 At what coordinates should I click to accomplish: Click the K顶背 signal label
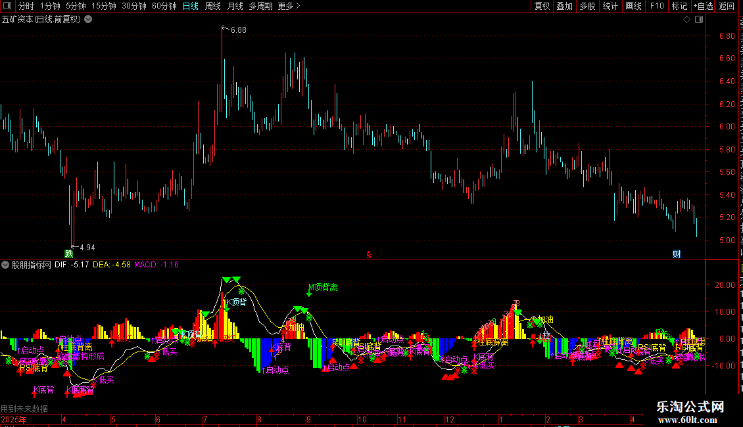pyautogui.click(x=236, y=302)
